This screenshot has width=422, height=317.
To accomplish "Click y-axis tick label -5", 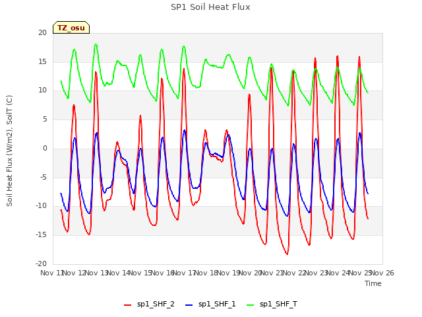I will (x=44, y=177).
